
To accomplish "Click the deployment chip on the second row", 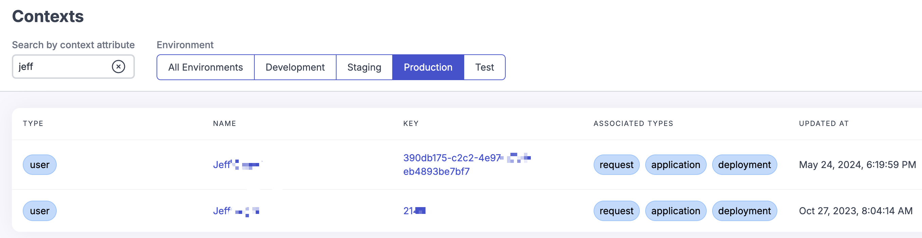I will pyautogui.click(x=744, y=211).
